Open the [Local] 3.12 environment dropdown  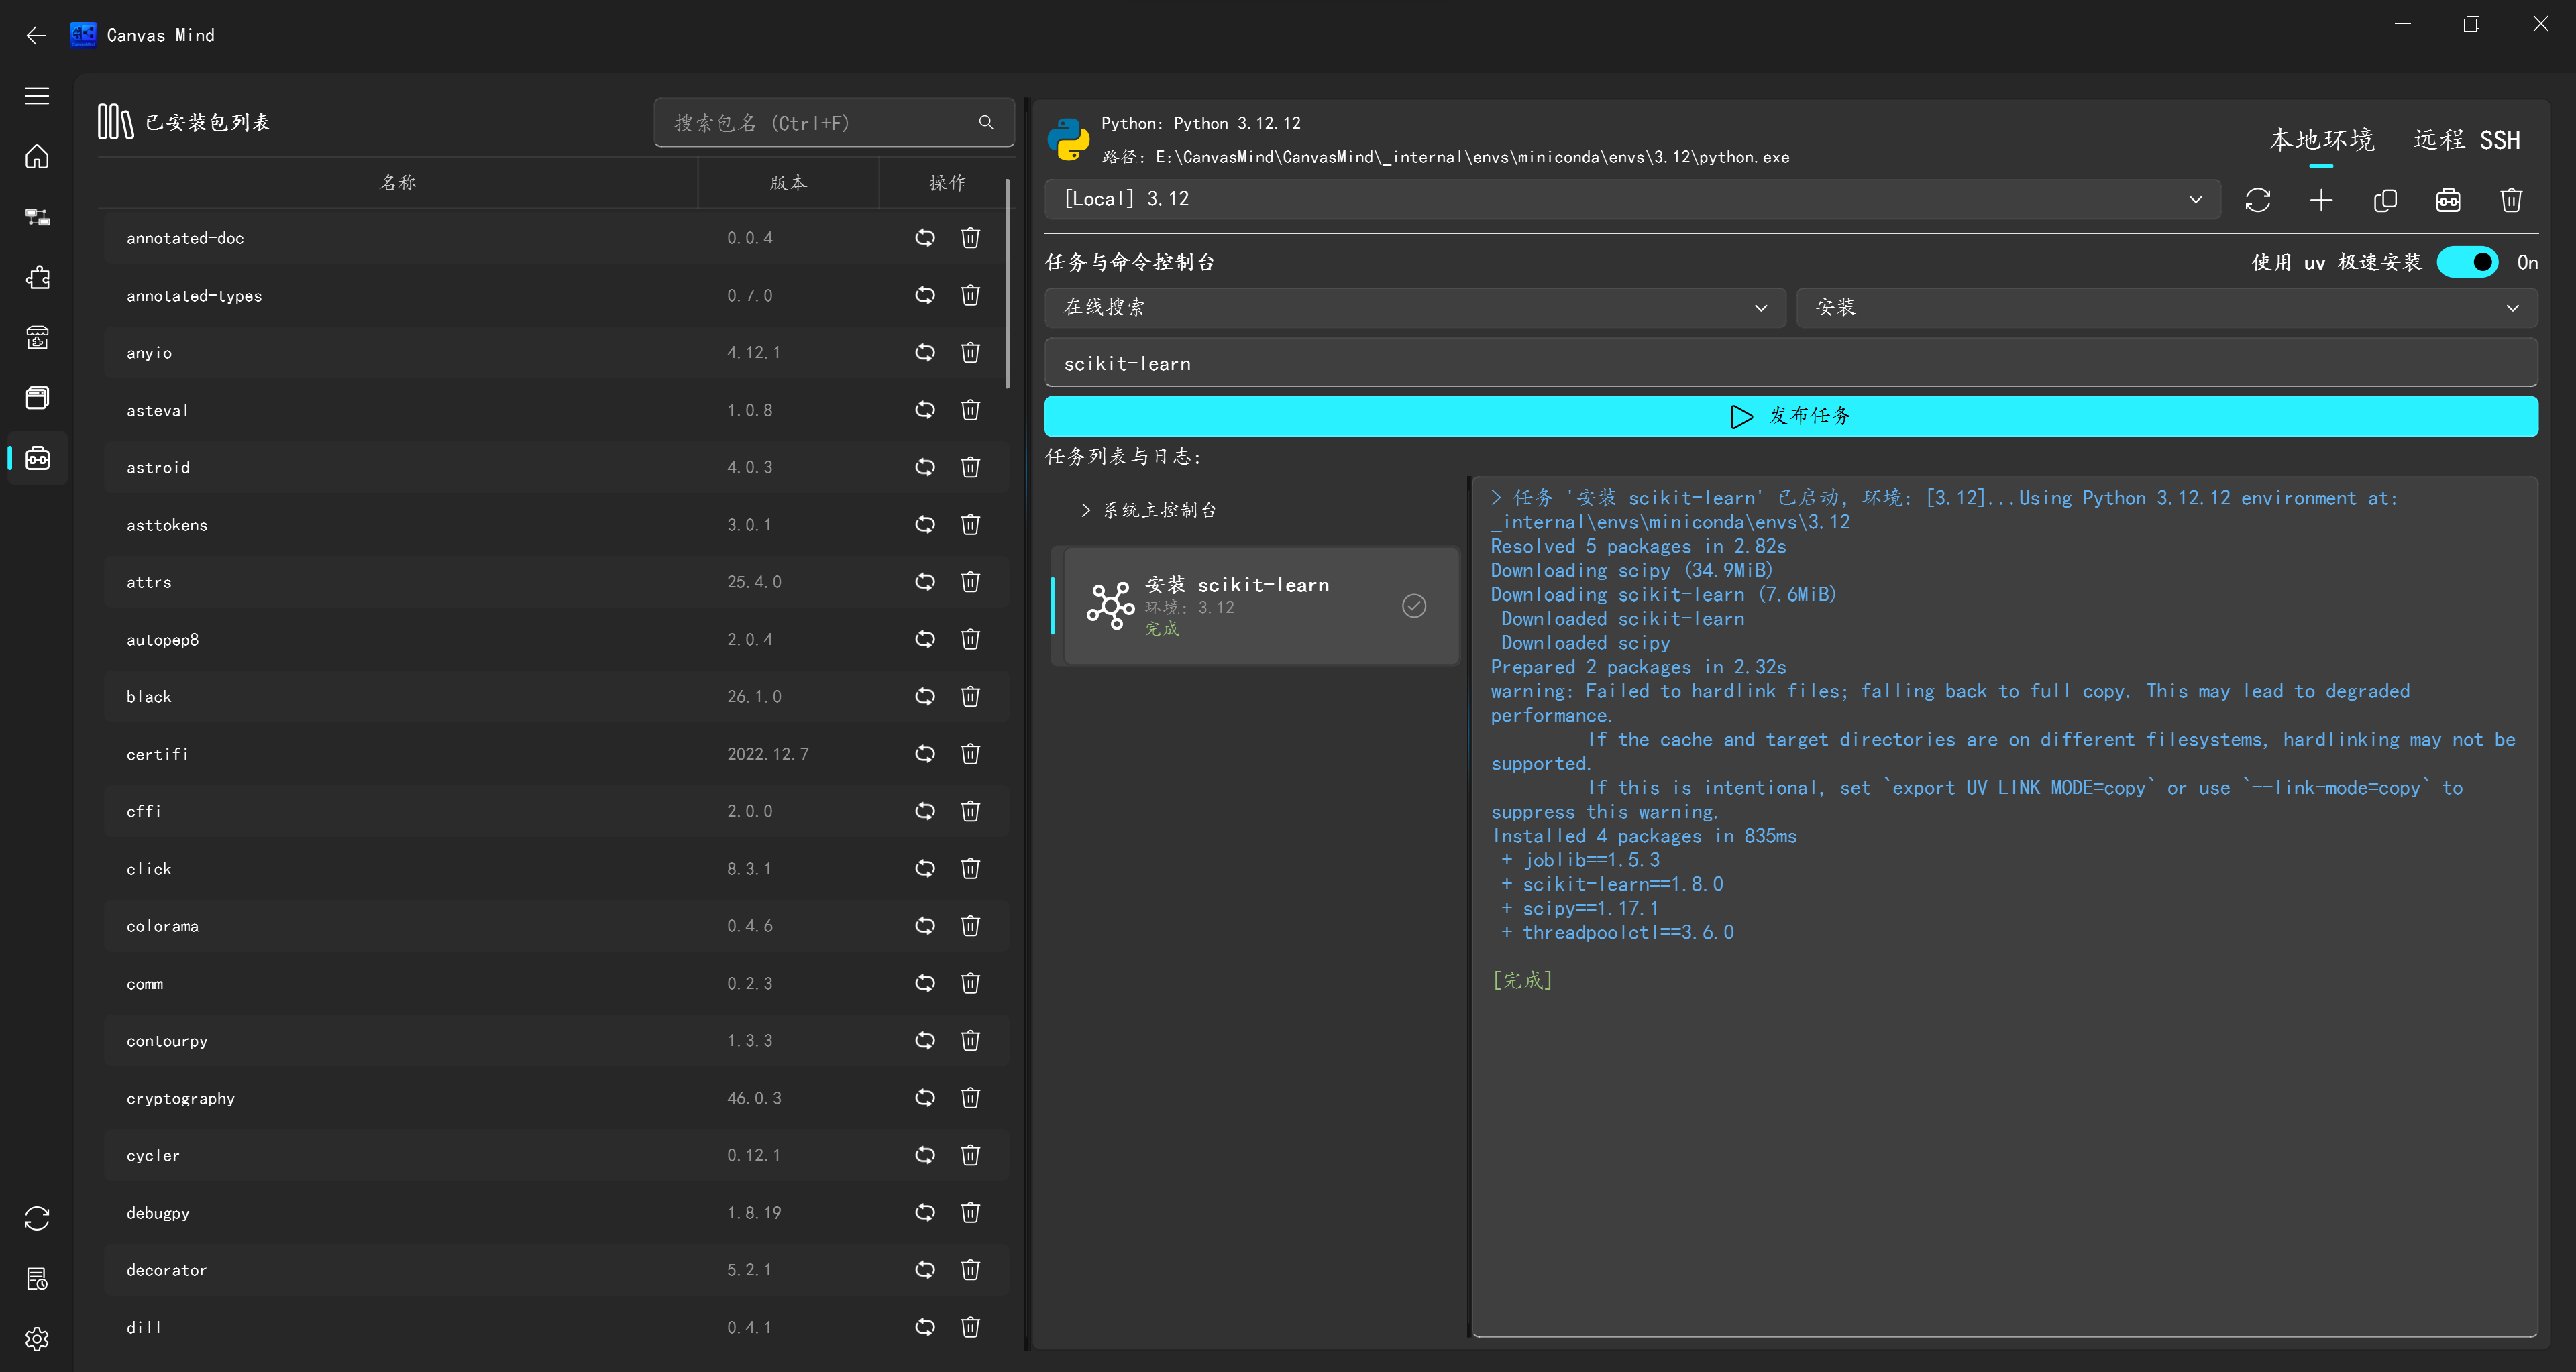click(1632, 199)
